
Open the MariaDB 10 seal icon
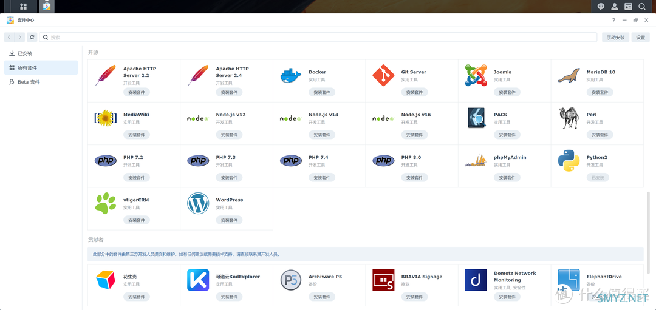click(x=569, y=76)
